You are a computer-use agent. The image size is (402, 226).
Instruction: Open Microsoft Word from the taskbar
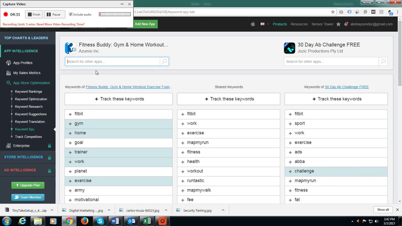(115, 221)
